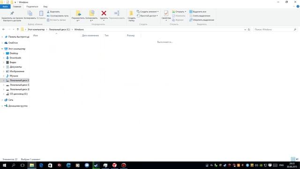Switch to details view in status bar
The height and width of the screenshot is (169, 300).
coord(293,159)
